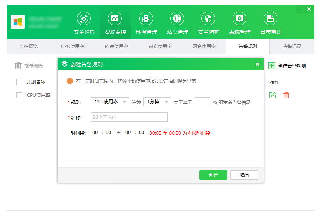This screenshot has height=215, width=319.
Task: Click the green 创建 button
Action: click(213, 175)
